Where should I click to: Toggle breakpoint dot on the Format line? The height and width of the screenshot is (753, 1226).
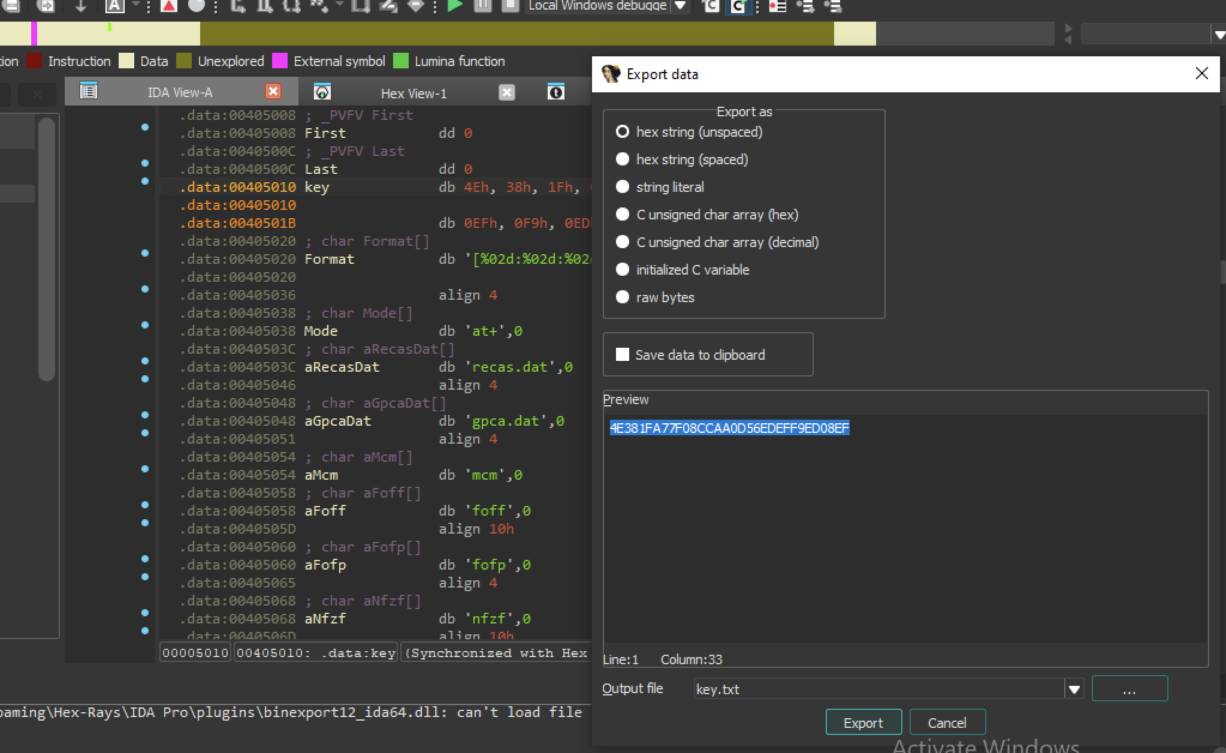[x=145, y=253]
